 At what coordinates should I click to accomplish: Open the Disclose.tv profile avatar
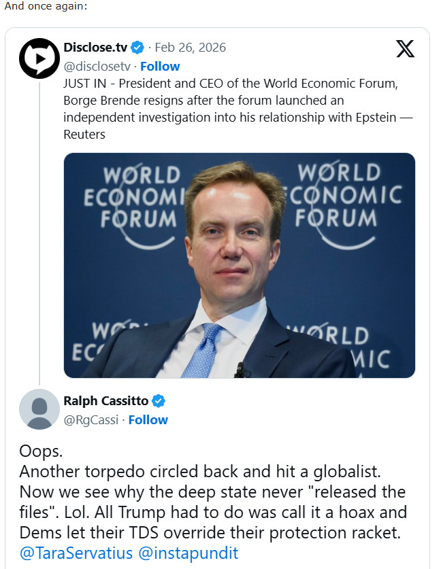click(x=39, y=58)
